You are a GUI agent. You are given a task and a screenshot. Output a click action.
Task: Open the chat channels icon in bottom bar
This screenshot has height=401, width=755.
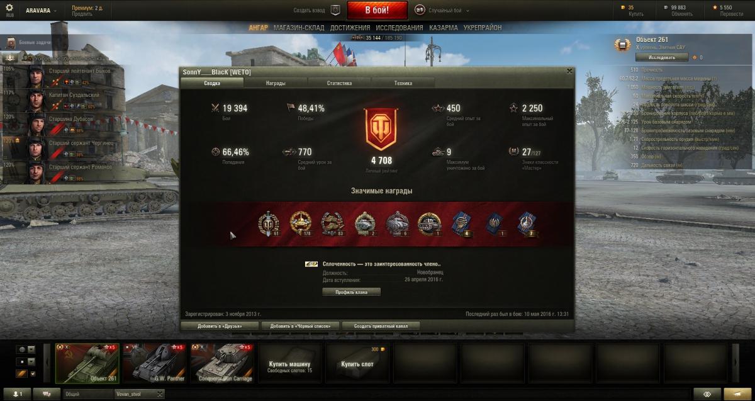point(47,394)
